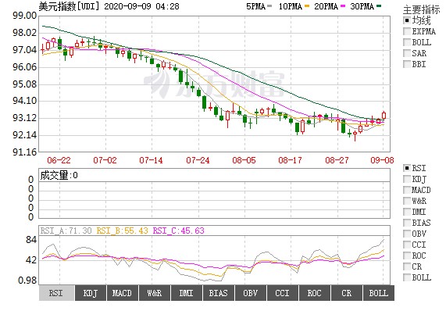Click the 07-24 date axis label
Viewport: 446px width, 311px height.
pyautogui.click(x=198, y=160)
